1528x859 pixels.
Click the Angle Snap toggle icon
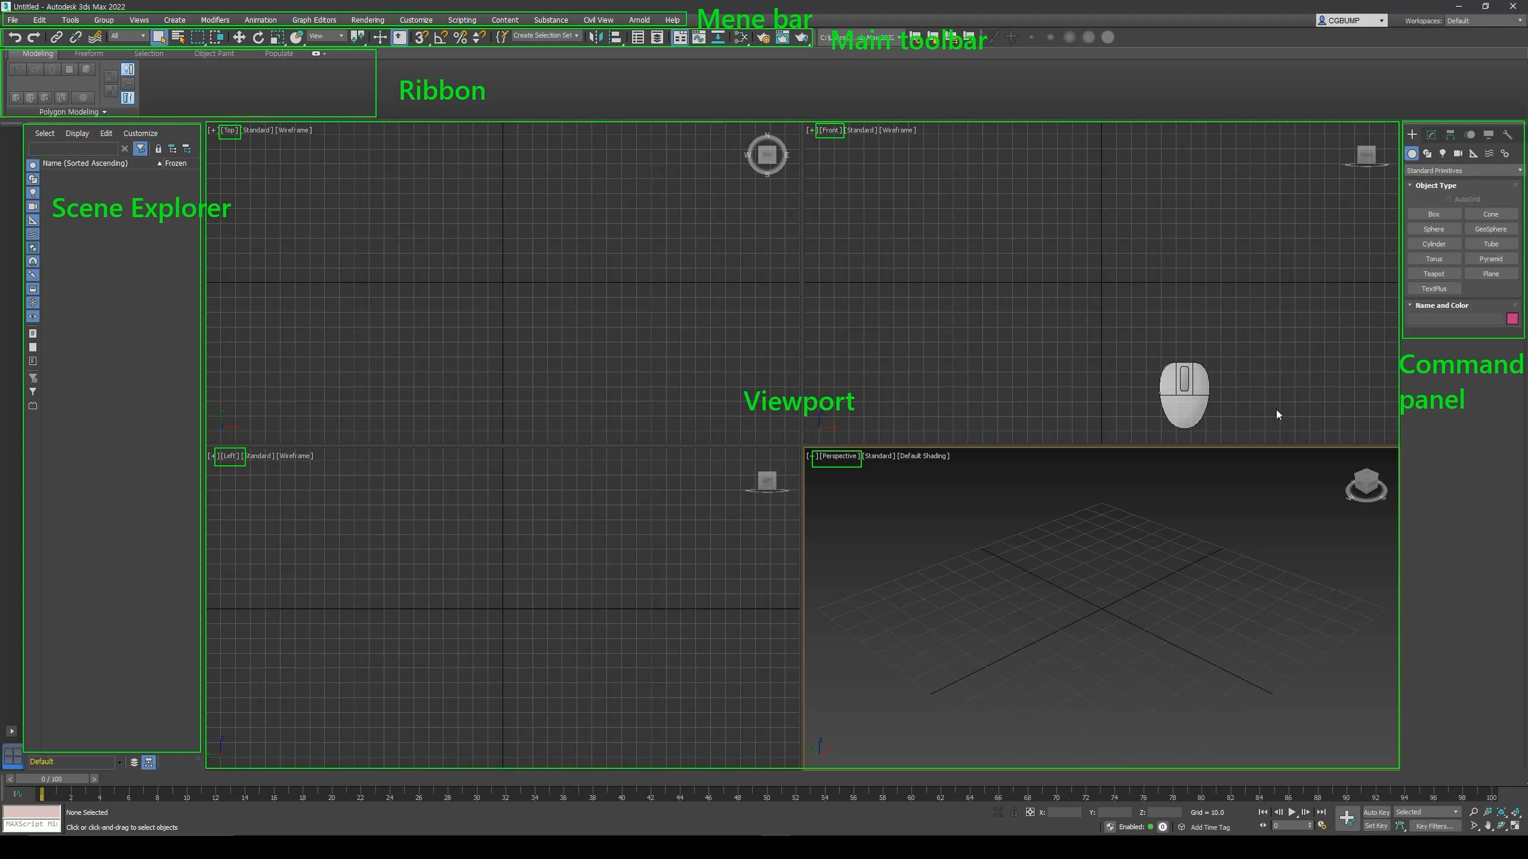click(440, 38)
